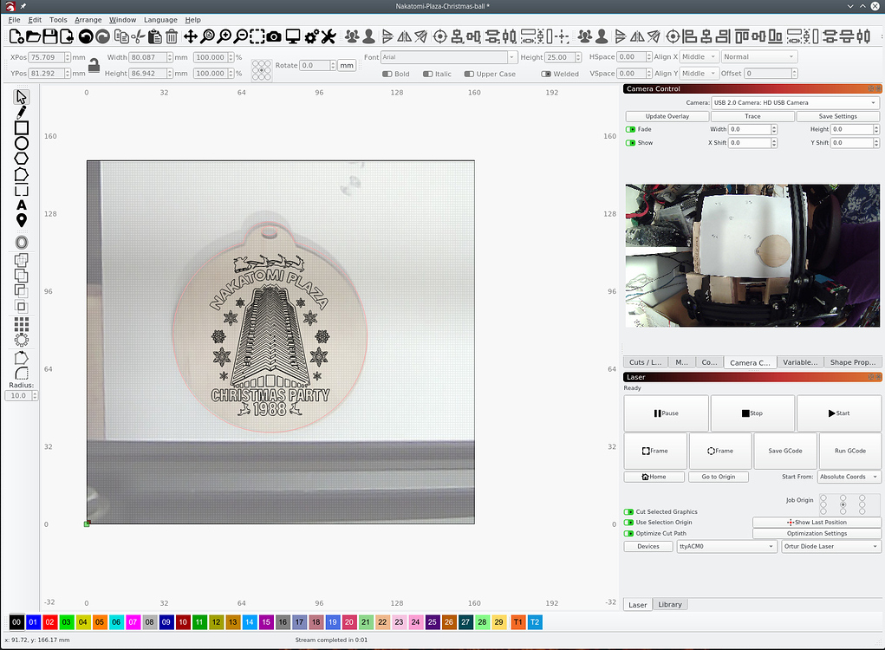Open the Font dropdown

coord(449,57)
